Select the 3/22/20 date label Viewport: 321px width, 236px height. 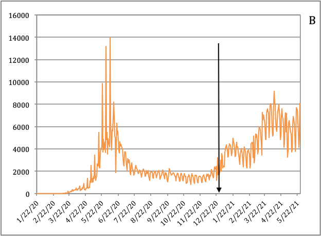point(60,212)
